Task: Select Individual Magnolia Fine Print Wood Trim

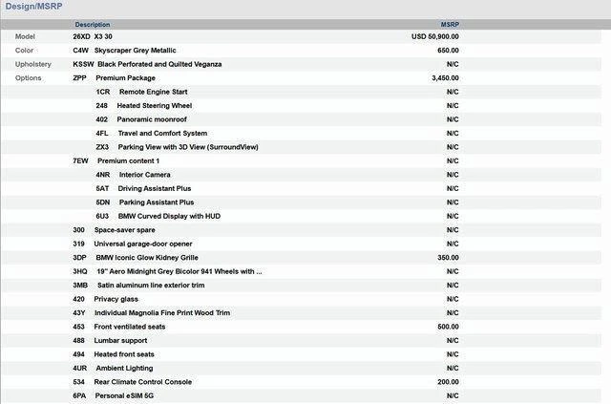Action: point(161,312)
